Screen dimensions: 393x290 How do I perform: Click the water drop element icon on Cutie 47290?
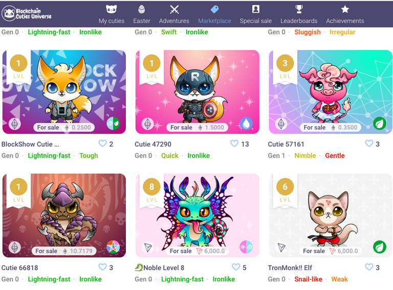pos(246,124)
